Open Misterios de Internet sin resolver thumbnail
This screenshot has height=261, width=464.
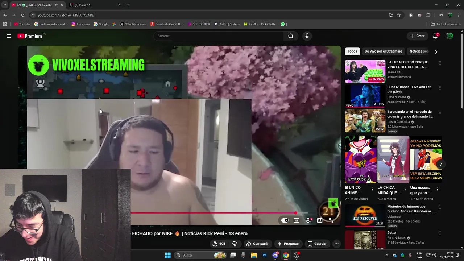coord(365,216)
